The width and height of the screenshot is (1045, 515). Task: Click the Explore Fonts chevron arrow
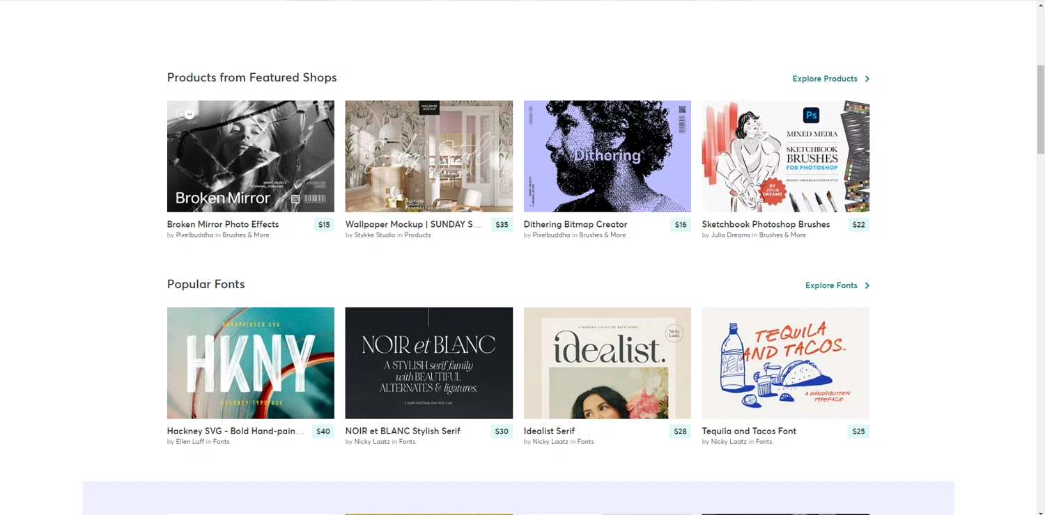click(x=867, y=285)
